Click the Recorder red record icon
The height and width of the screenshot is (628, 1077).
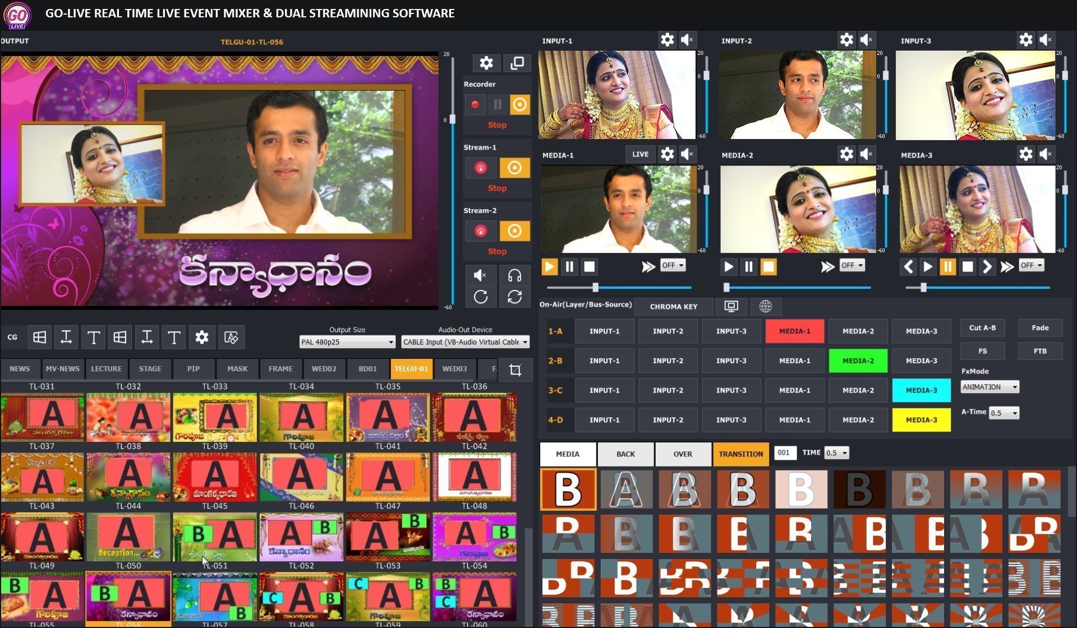pos(475,104)
